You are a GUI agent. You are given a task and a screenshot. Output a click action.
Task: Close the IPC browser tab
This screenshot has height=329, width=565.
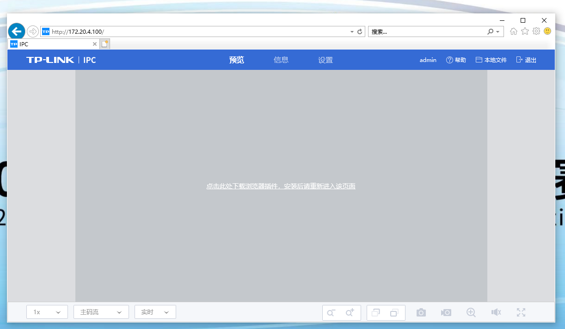click(95, 44)
